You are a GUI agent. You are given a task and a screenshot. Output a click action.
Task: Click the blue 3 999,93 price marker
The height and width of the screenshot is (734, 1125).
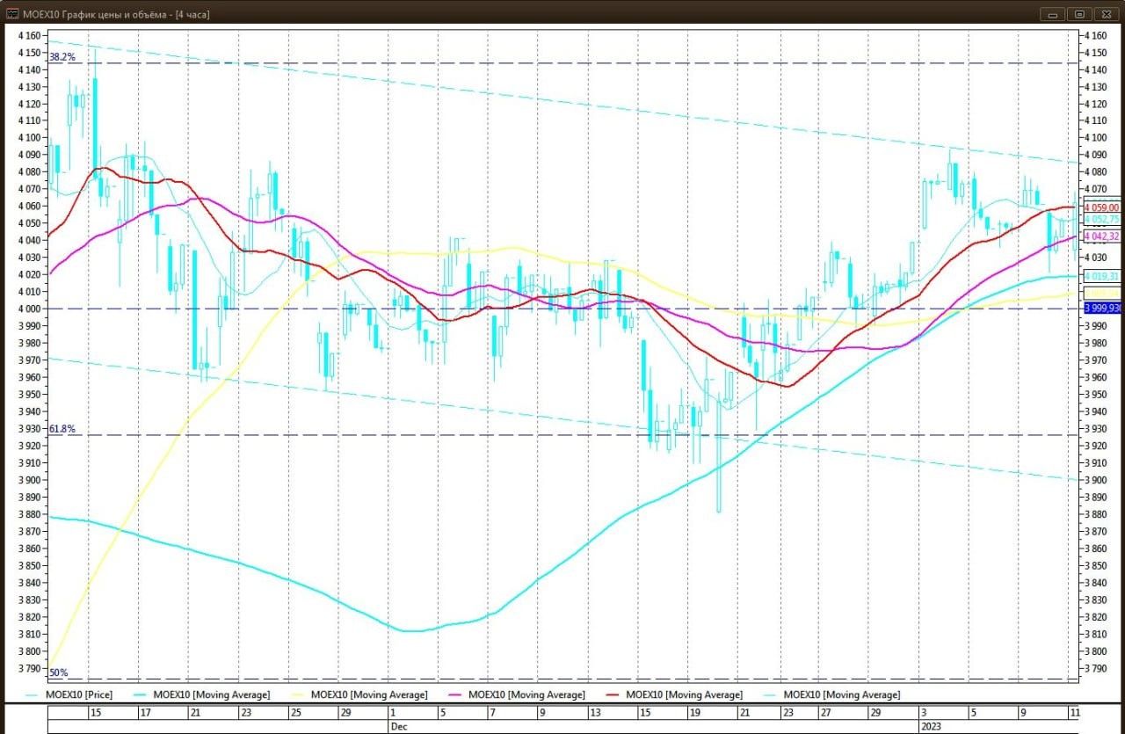(x=1102, y=308)
